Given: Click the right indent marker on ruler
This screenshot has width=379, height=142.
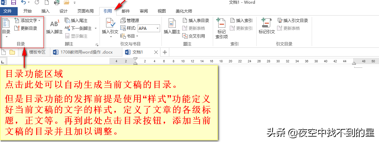Looking at the screenshot, I should (x=354, y=63).
